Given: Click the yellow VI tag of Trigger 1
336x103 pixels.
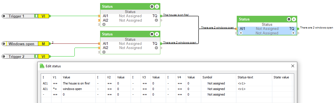Looking at the screenshot, I should tap(43, 16).
